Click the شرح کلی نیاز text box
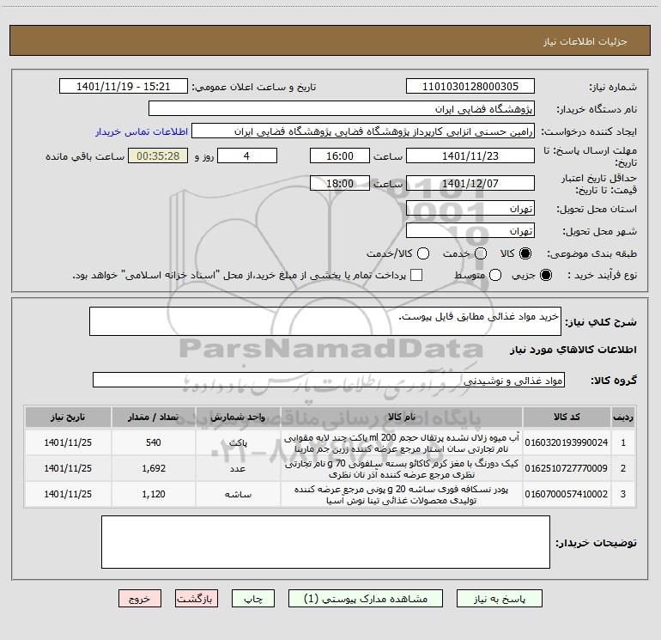661x640 pixels. 325,321
